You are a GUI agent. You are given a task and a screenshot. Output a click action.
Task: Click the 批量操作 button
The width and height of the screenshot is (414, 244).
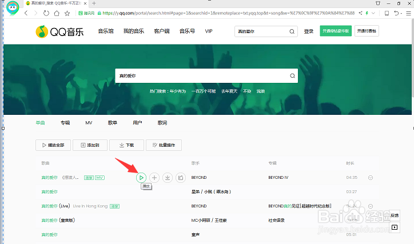click(164, 145)
